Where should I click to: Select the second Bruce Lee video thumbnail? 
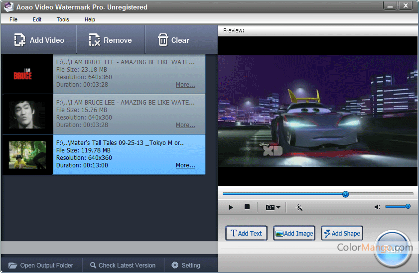tap(28, 115)
